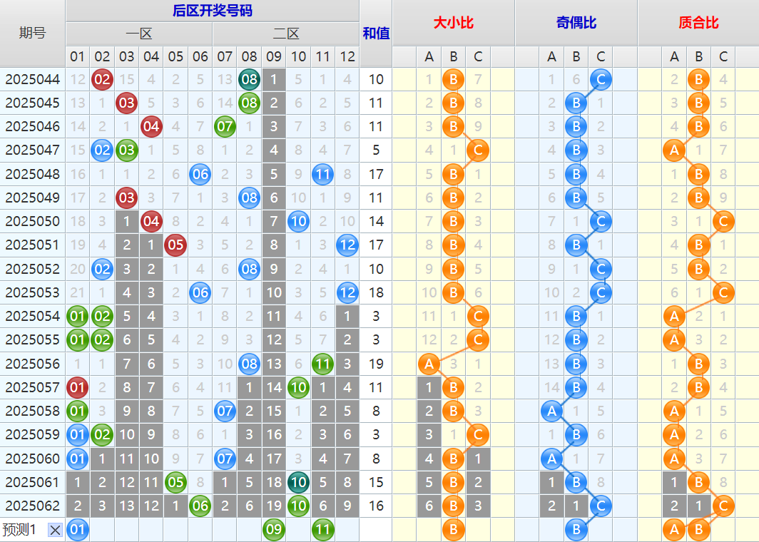
Task: Click empty 12 cell in 预测1 row
Action: tap(347, 529)
